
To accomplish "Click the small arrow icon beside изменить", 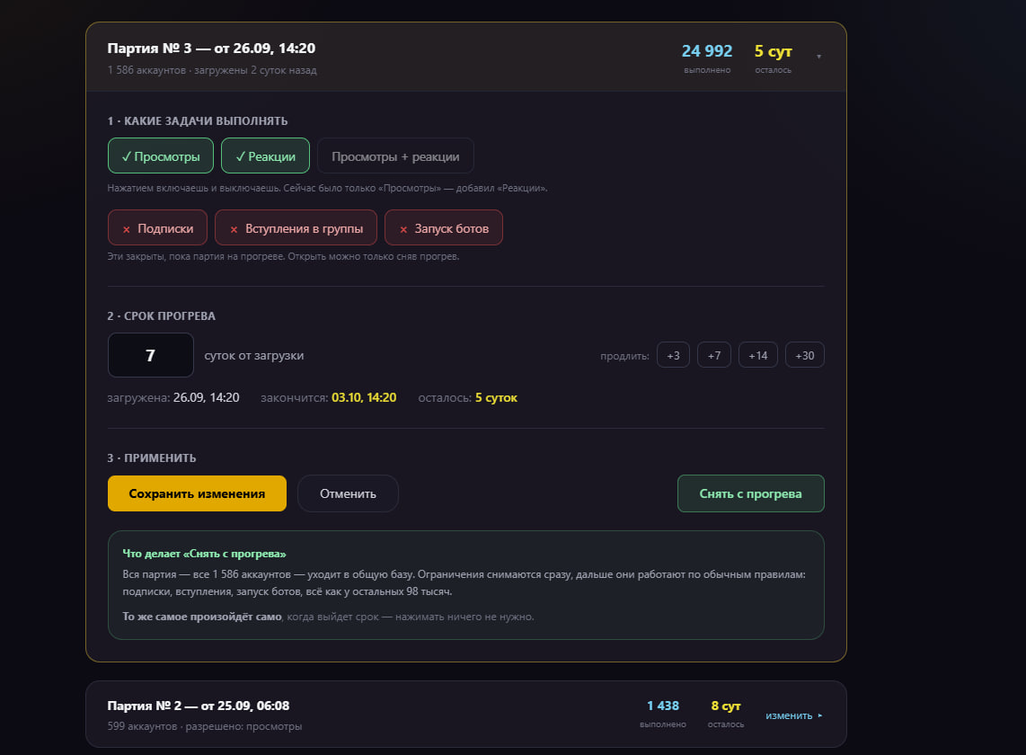I will pos(820,715).
